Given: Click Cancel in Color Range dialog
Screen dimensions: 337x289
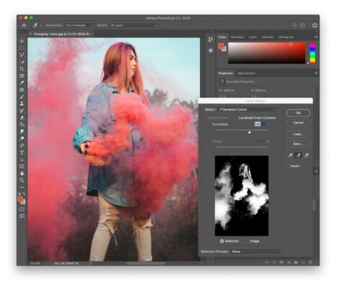Looking at the screenshot, I should click(298, 123).
